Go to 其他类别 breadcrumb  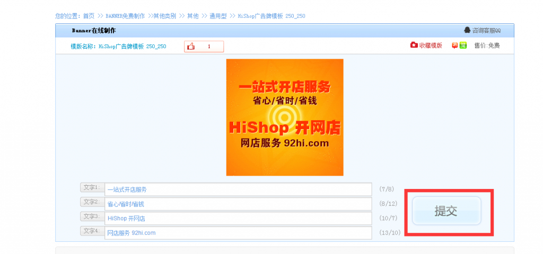pyautogui.click(x=165, y=16)
